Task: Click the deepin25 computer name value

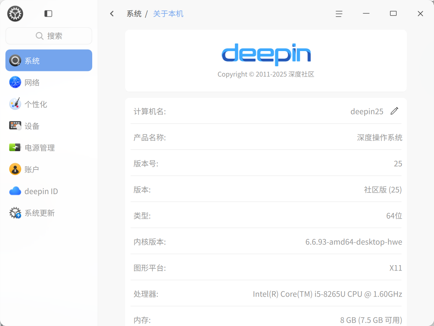Action: point(367,111)
